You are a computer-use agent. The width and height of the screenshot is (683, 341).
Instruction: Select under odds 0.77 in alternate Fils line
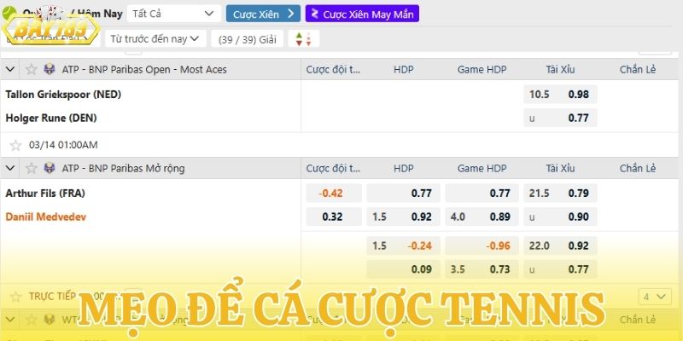(x=560, y=269)
